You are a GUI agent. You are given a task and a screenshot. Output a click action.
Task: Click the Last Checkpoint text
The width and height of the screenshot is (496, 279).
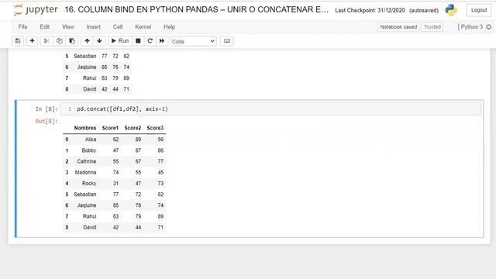click(370, 10)
